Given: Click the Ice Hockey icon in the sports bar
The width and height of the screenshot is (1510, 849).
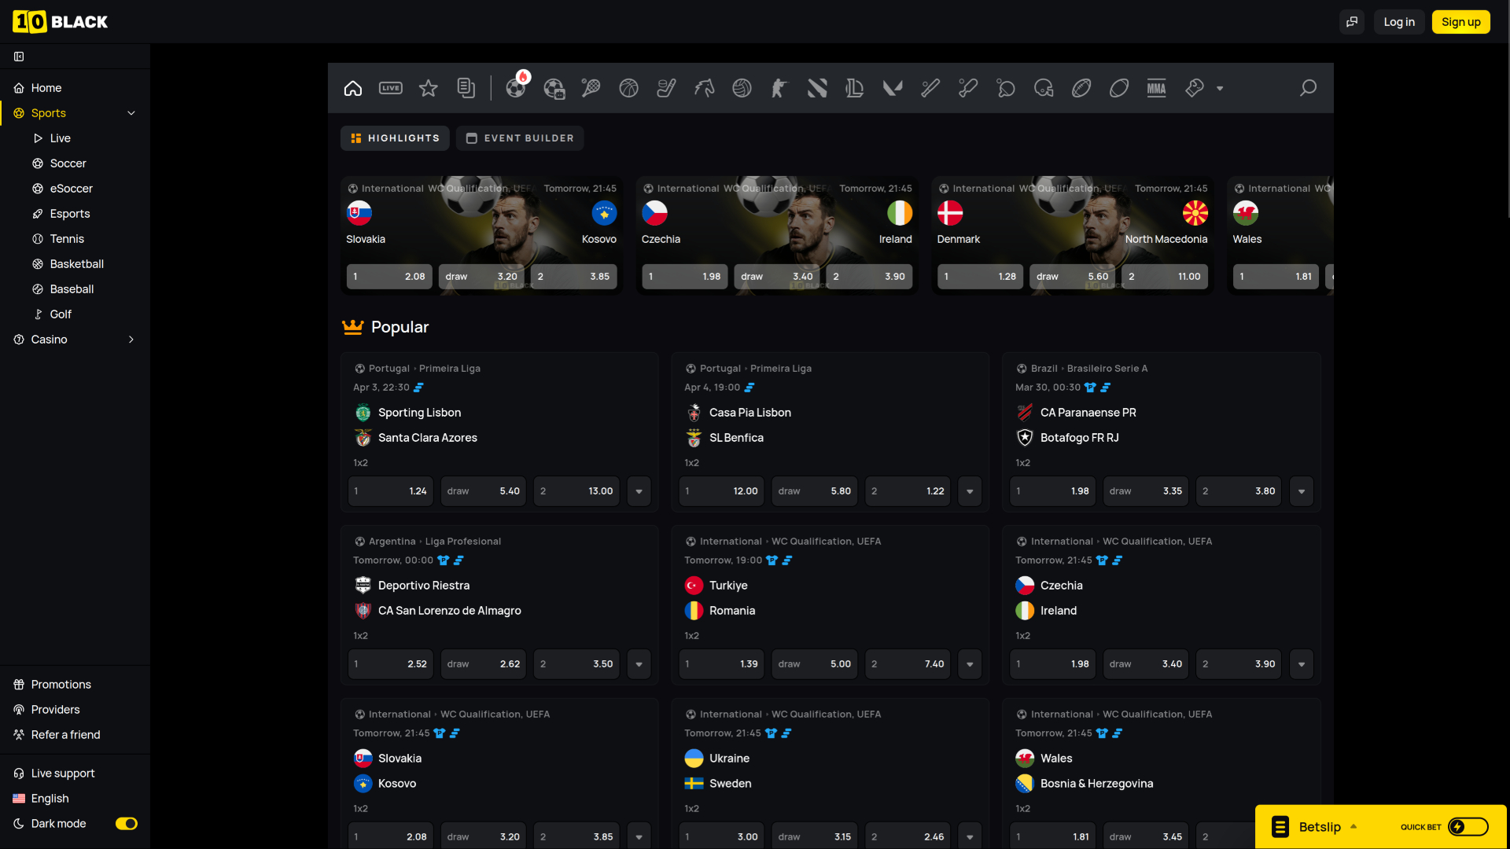Looking at the screenshot, I should point(666,88).
